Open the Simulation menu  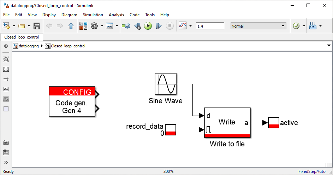tap(93, 15)
